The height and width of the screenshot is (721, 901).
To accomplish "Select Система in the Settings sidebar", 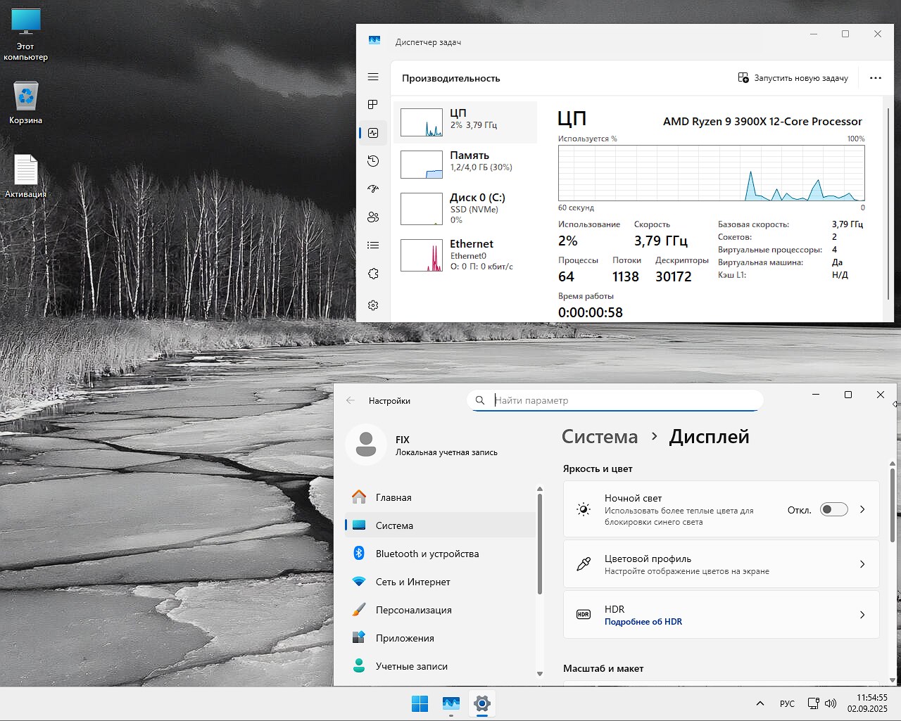I will point(440,525).
